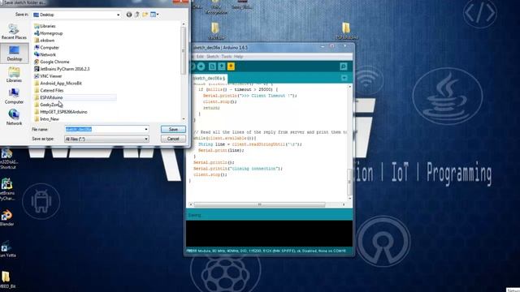Select Desktop in the places bar
The image size is (520, 292).
click(x=14, y=54)
